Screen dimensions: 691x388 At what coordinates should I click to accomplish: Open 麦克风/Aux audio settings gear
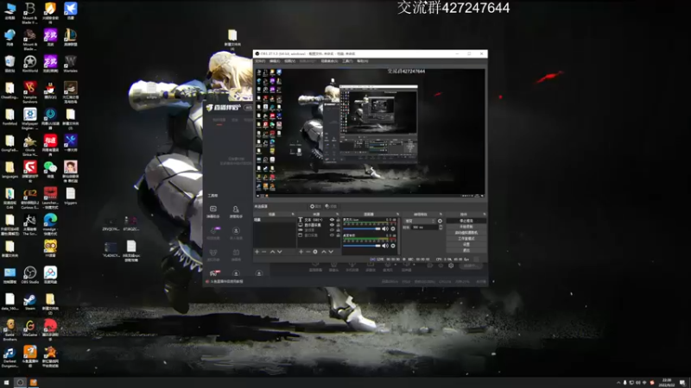click(x=393, y=228)
